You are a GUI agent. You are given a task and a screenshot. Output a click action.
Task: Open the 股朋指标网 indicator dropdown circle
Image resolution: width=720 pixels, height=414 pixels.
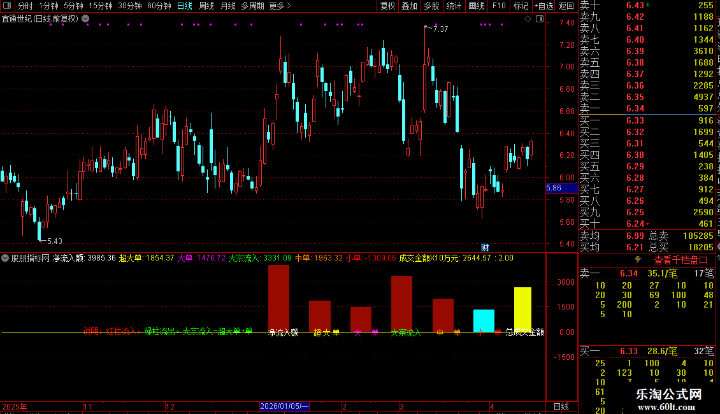(5, 258)
